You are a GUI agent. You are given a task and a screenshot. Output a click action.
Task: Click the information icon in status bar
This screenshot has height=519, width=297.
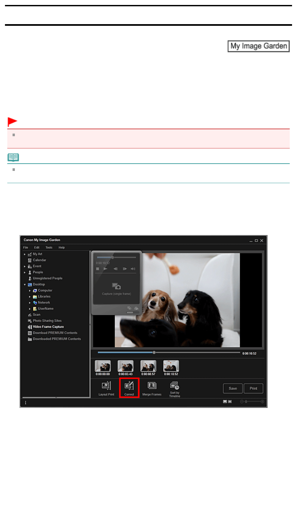pyautogui.click(x=25, y=403)
